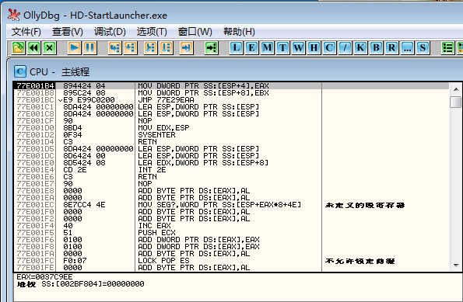Open the 调试(D) menu
This screenshot has height=302, width=463.
[110, 32]
